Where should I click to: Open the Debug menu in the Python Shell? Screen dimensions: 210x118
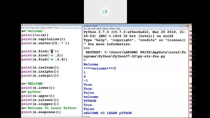tap(99, 29)
